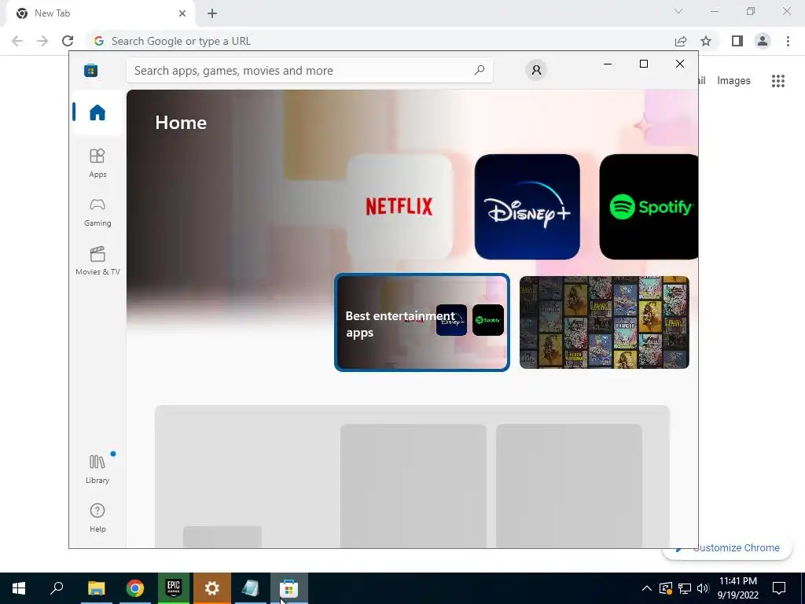The width and height of the screenshot is (805, 604).
Task: Close the Microsoft Store window
Action: click(680, 64)
